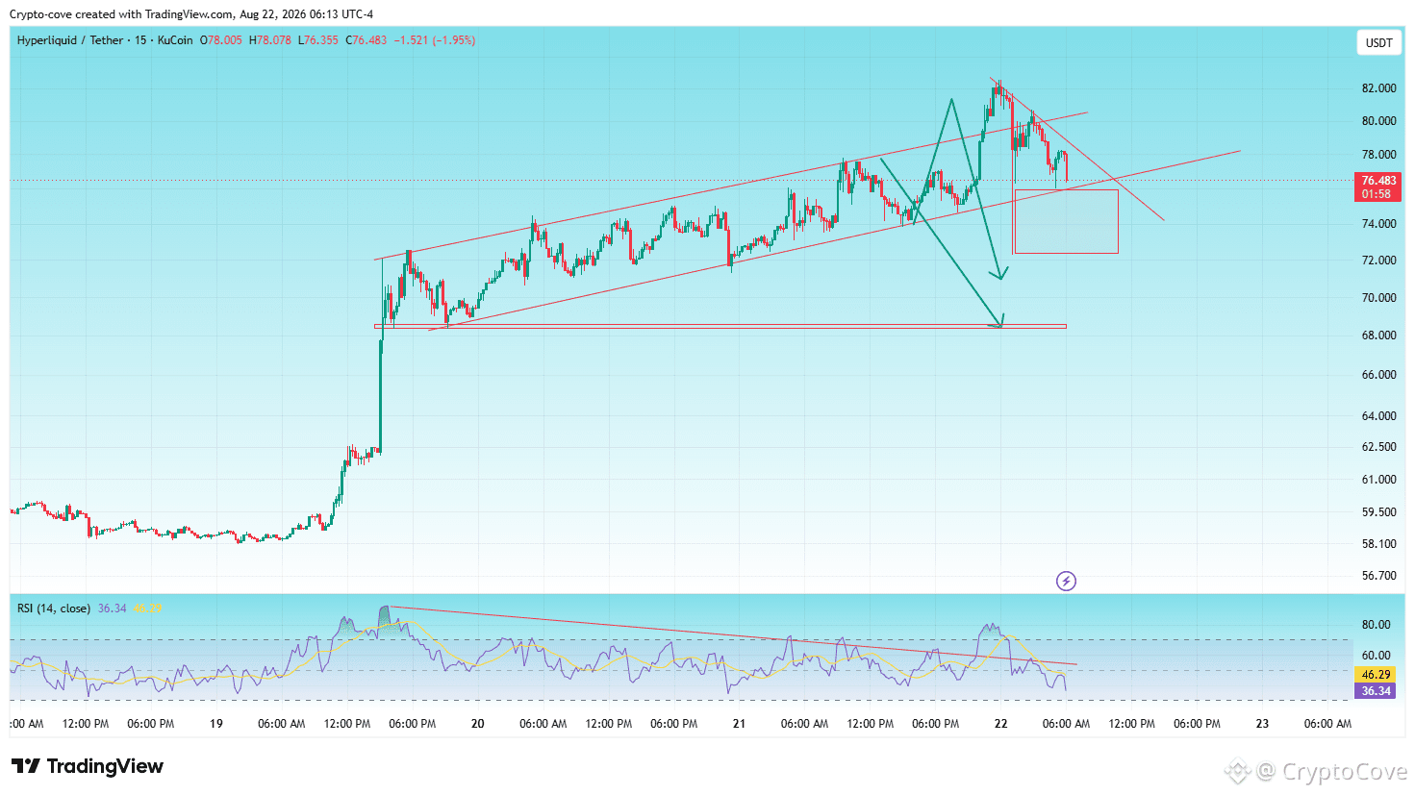The image size is (1415, 795).
Task: Click the date label 20 on the time axis
Action: [x=478, y=724]
